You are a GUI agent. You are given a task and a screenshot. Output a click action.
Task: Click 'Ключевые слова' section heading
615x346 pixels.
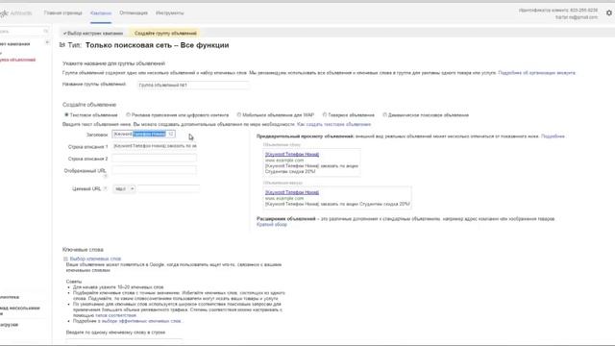(x=83, y=250)
